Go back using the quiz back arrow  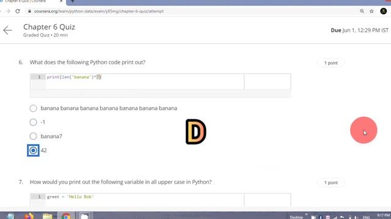pos(8,30)
